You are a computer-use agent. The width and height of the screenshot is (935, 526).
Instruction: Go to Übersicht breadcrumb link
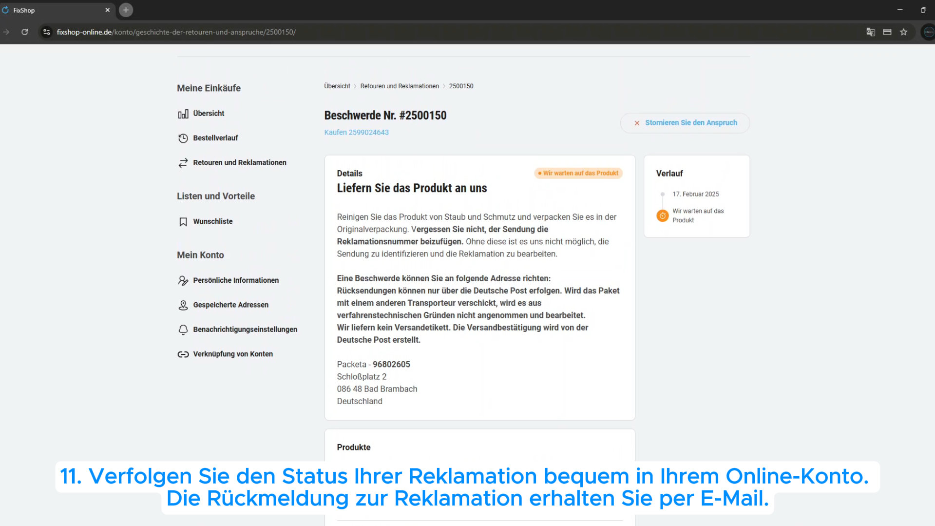click(x=337, y=86)
